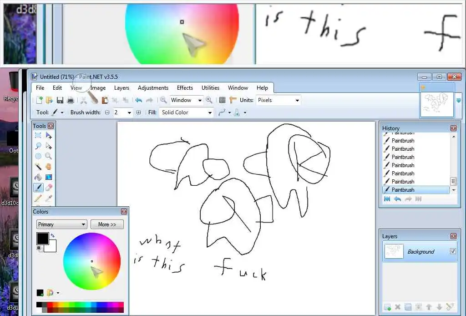Click the Paste clipboard icon
Viewport: 466px width, 316px height.
tap(105, 100)
